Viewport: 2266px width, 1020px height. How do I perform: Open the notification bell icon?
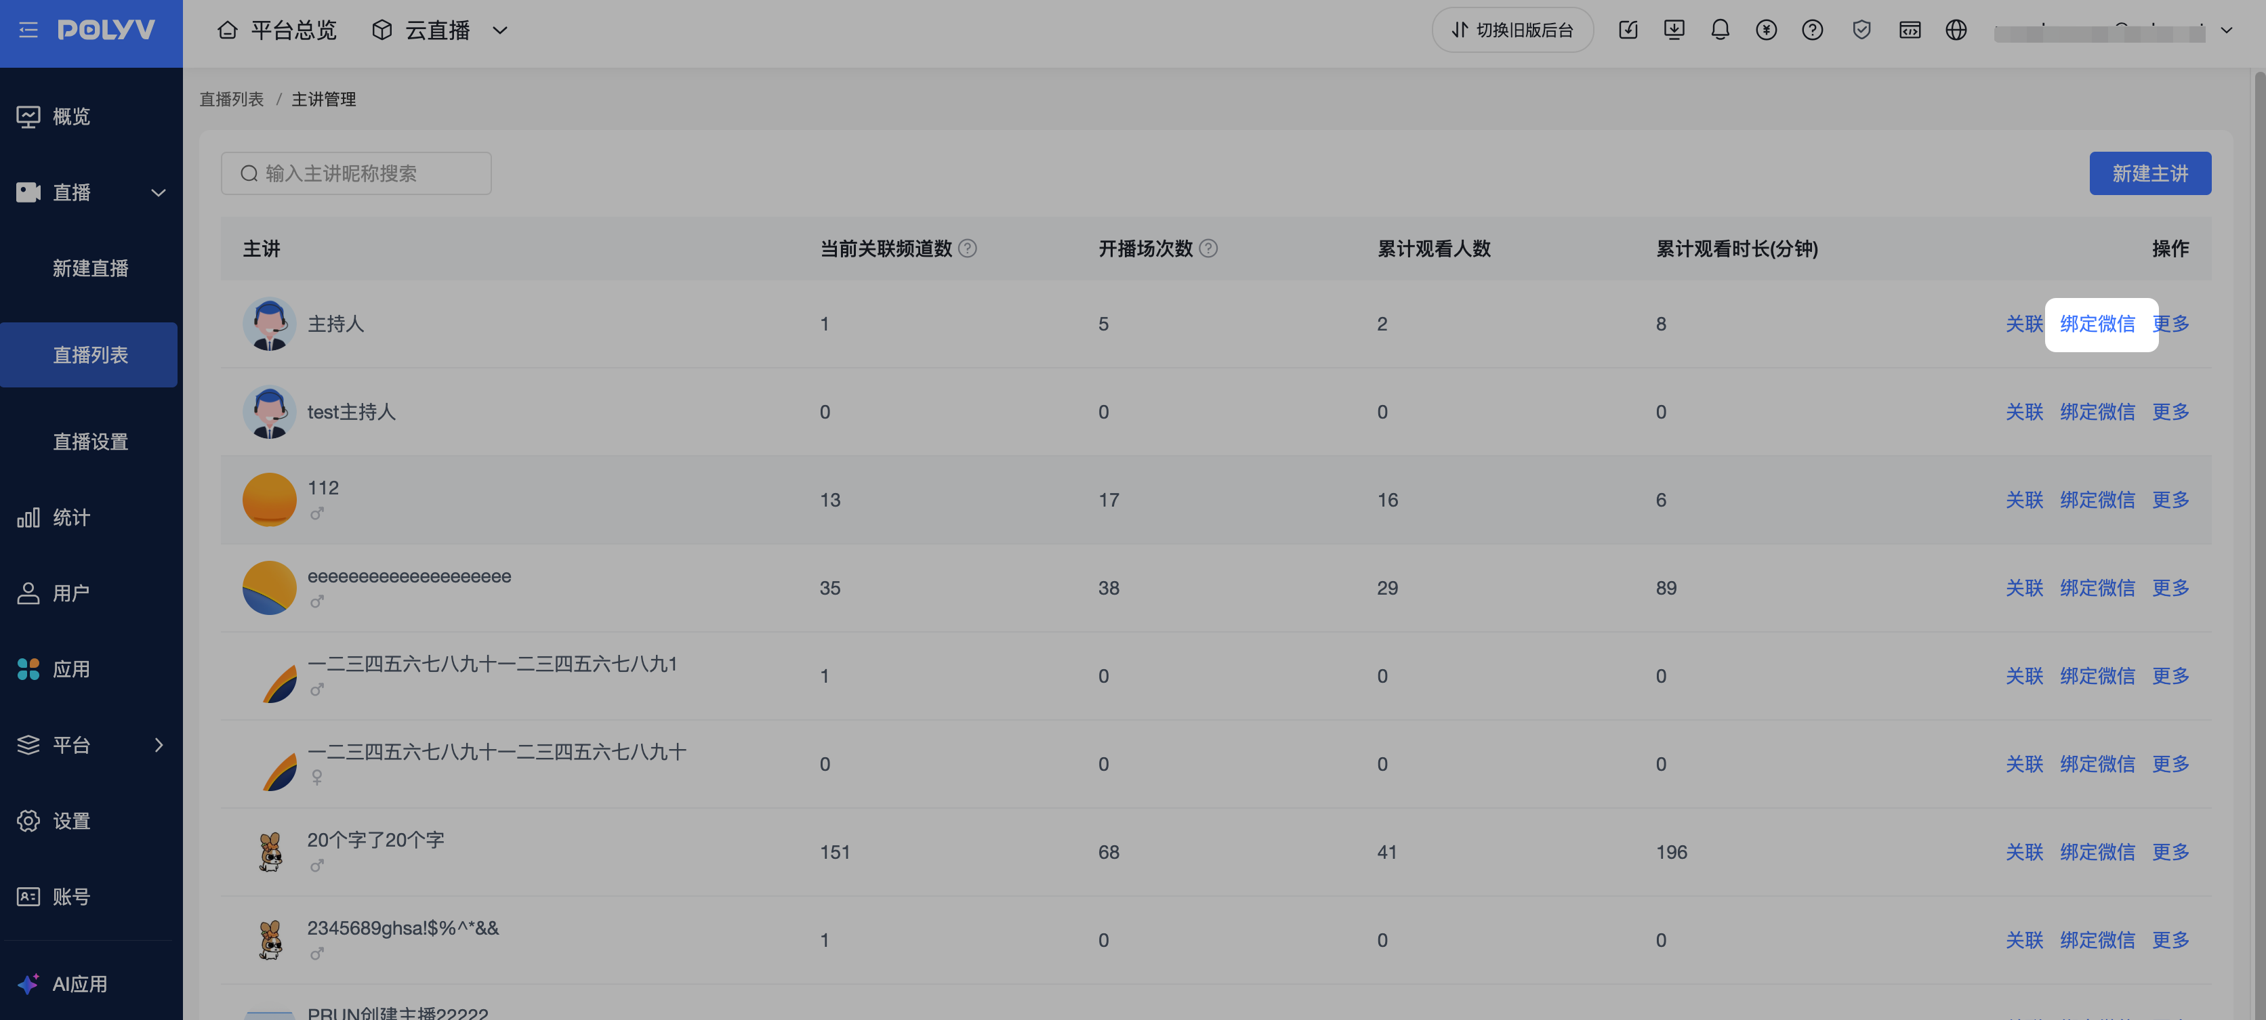pyautogui.click(x=1720, y=30)
